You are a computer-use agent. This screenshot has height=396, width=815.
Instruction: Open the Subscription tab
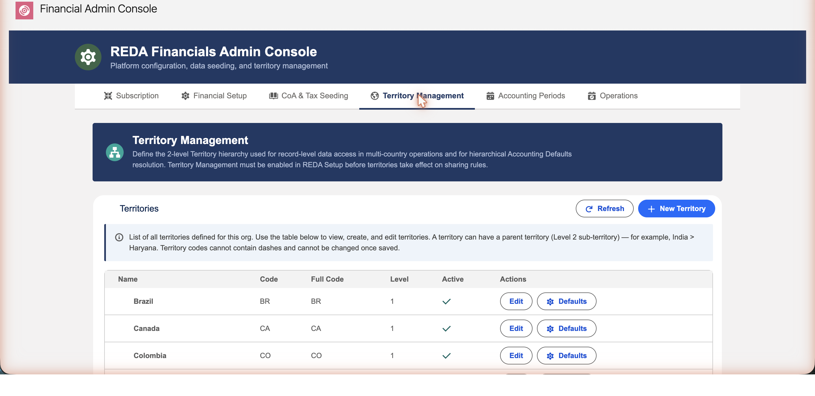(x=131, y=96)
